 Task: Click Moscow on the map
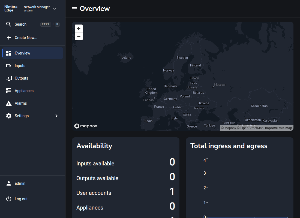[x=220, y=85]
